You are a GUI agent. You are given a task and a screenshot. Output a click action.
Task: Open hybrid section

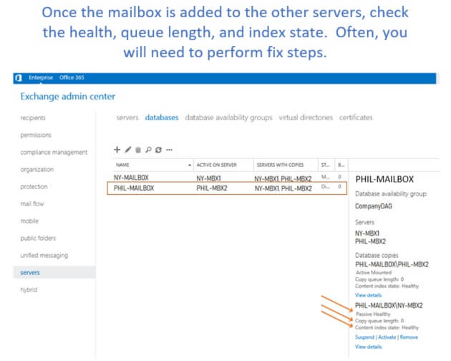point(29,289)
